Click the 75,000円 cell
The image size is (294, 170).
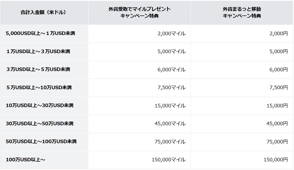click(277, 141)
